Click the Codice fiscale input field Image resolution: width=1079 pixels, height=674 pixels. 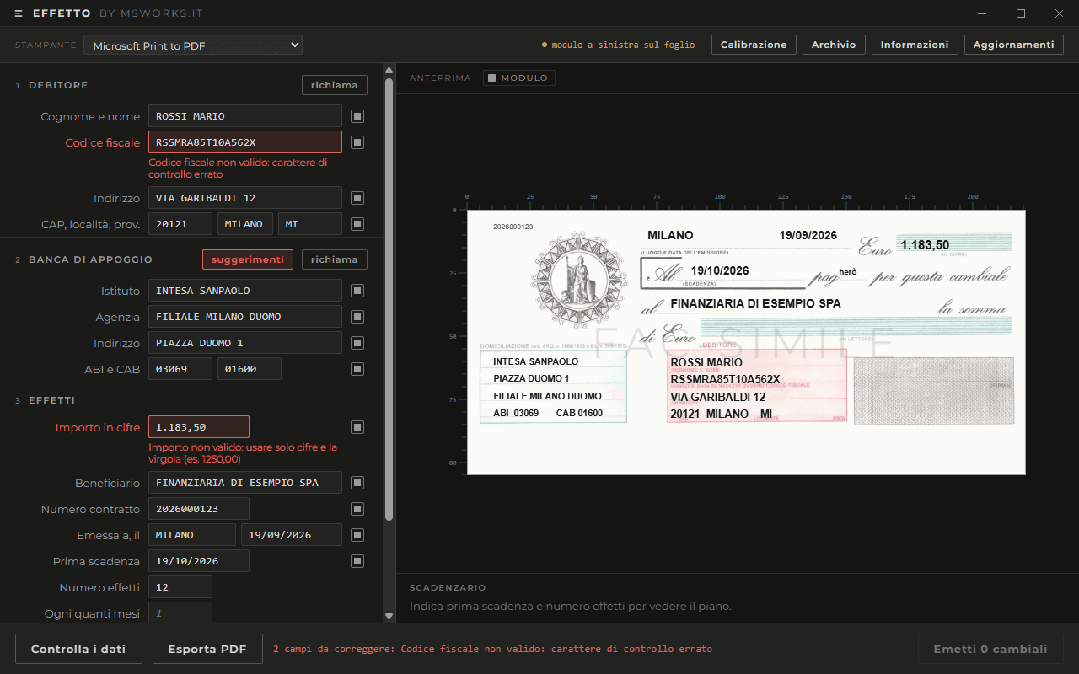click(x=245, y=142)
